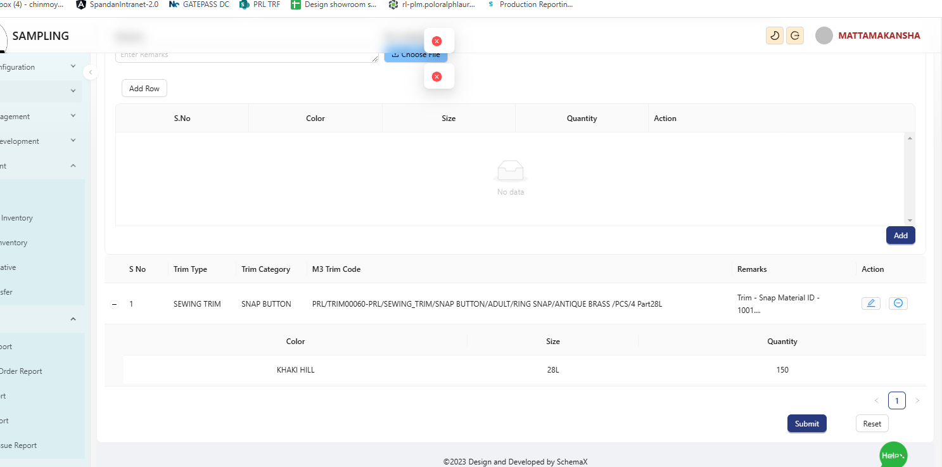
Task: Collapse the sidebar using the arrow handle
Action: [x=90, y=72]
